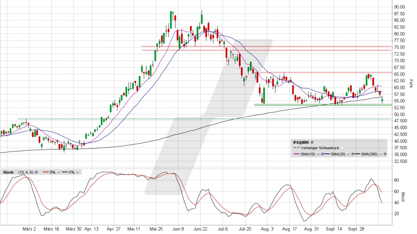The width and height of the screenshot is (417, 234).
Task: Click the Aug. 31 date label
Action: click(312, 229)
